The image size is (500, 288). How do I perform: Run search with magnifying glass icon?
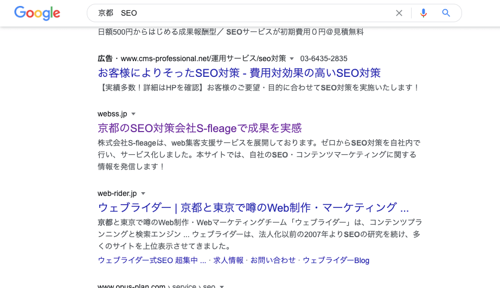[446, 13]
